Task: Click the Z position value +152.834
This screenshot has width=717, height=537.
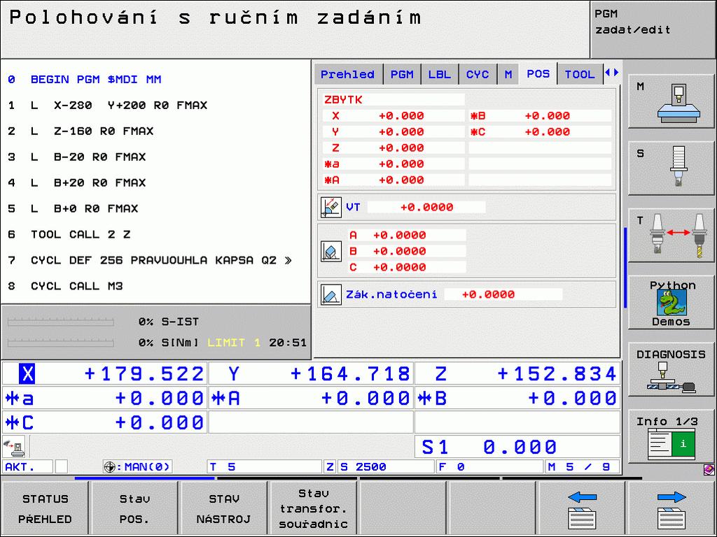Action: point(557,374)
